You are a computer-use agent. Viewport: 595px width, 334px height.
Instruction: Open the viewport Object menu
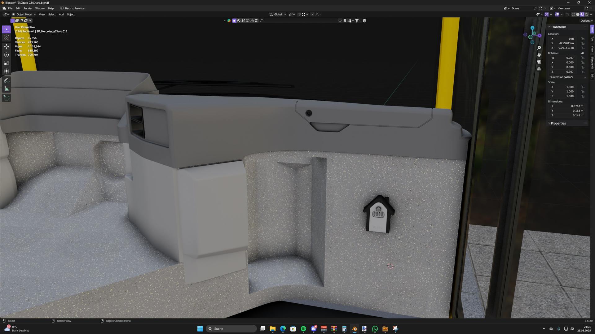[x=71, y=15]
